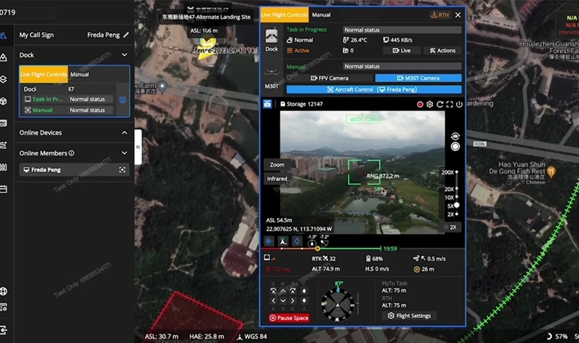The width and height of the screenshot is (579, 343).
Task: Open the calendar plan sidebar icon
Action: click(4, 189)
